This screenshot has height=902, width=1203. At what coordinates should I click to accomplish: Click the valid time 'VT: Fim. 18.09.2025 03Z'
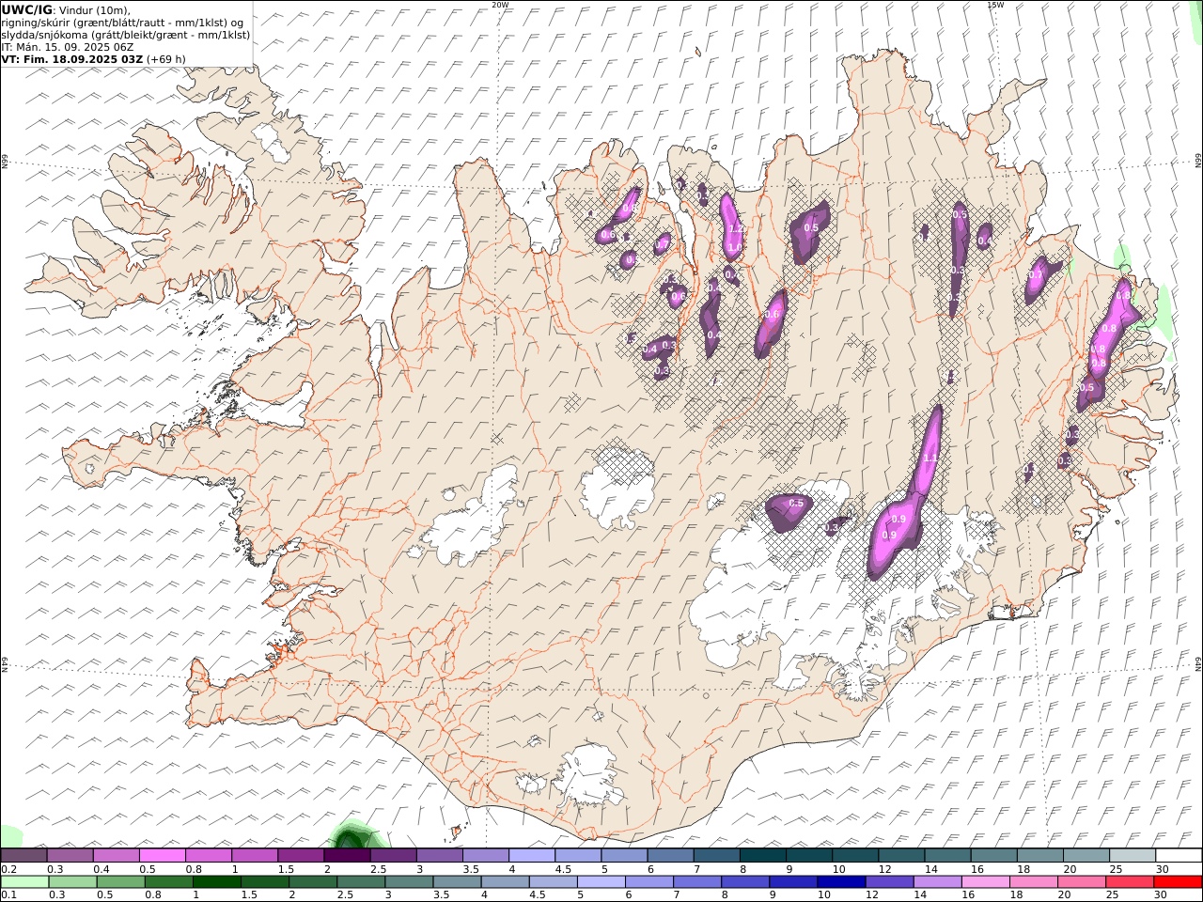point(71,59)
